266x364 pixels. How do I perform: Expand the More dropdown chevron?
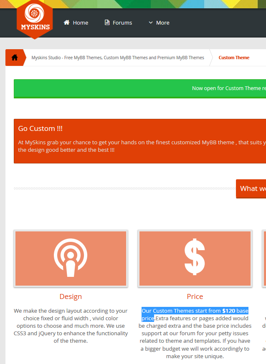coord(151,23)
